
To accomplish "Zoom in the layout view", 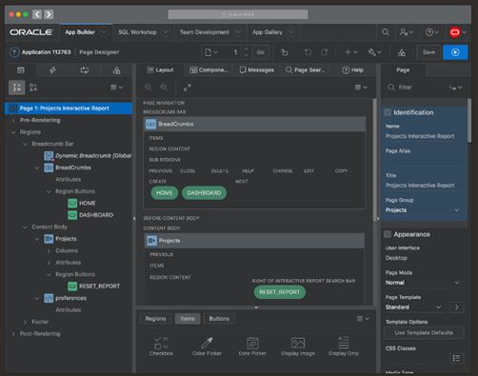I will point(164,88).
